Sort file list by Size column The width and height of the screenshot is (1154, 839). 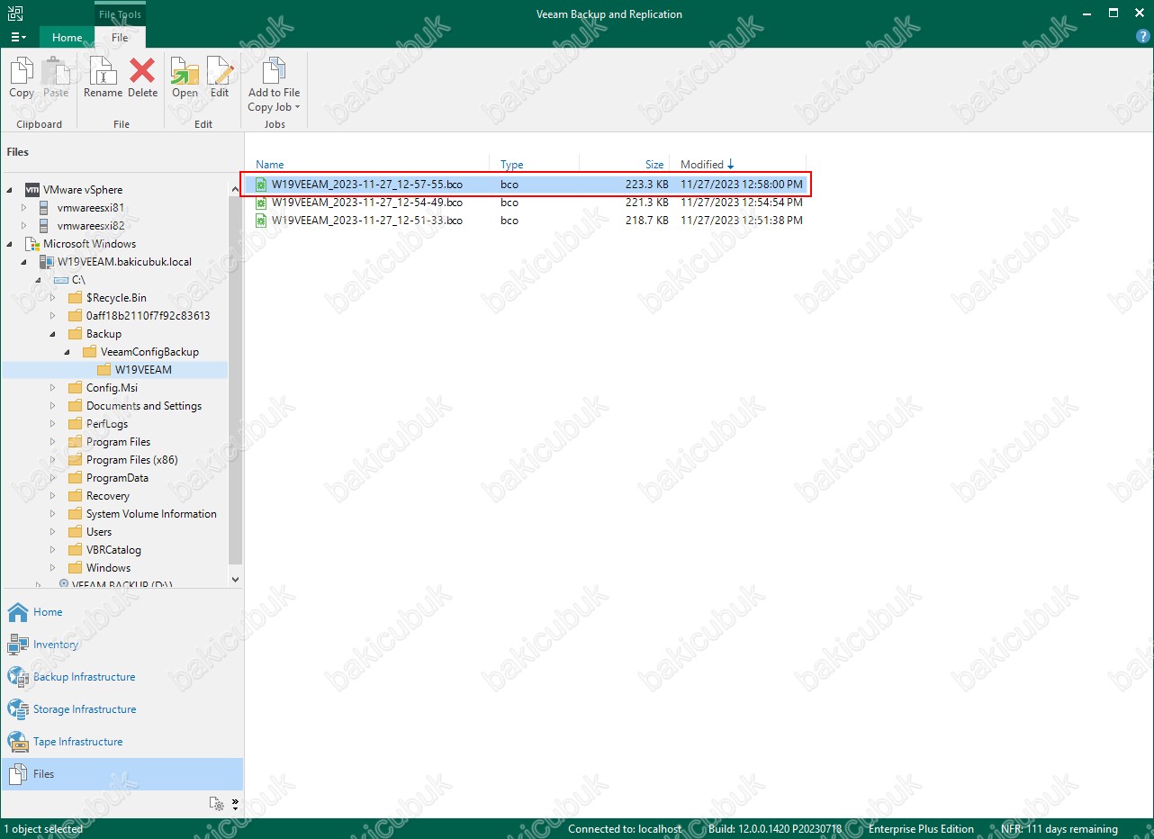click(654, 165)
